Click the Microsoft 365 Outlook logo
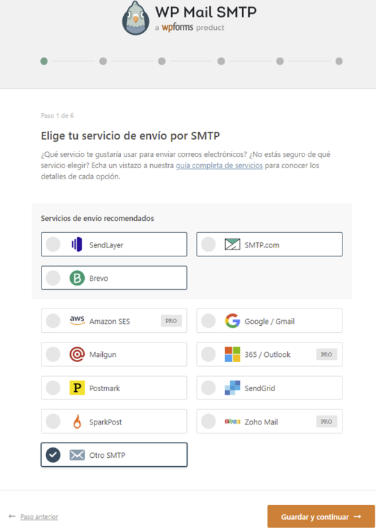The image size is (376, 528). pyautogui.click(x=232, y=354)
